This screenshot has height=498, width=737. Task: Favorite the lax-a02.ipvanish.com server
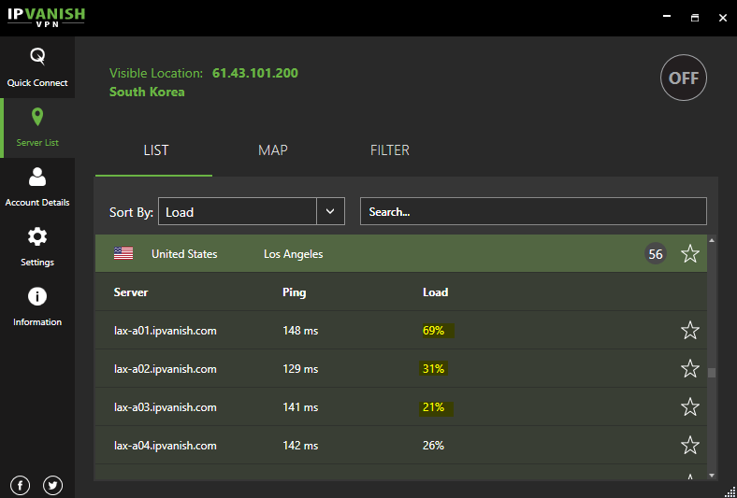point(690,369)
